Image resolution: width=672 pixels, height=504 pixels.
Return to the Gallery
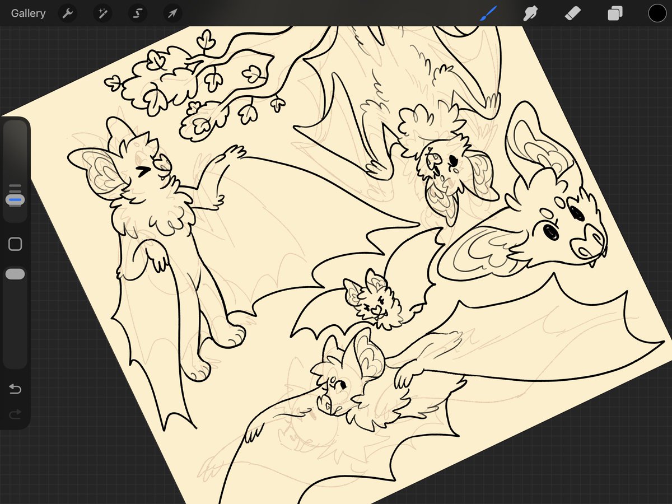(x=28, y=13)
